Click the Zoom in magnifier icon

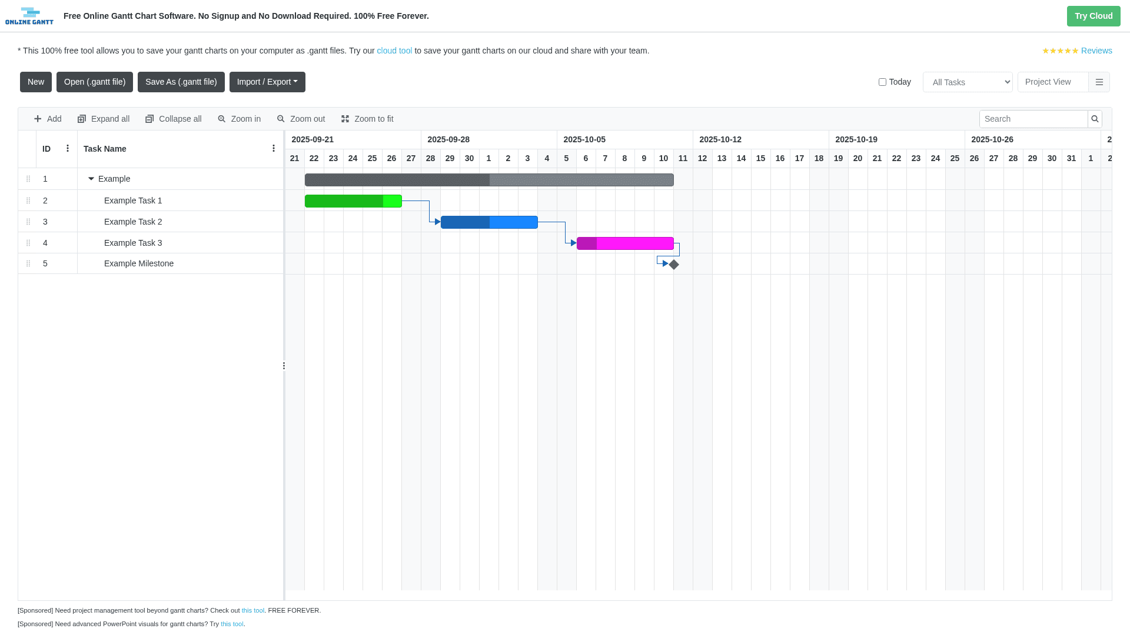222,119
